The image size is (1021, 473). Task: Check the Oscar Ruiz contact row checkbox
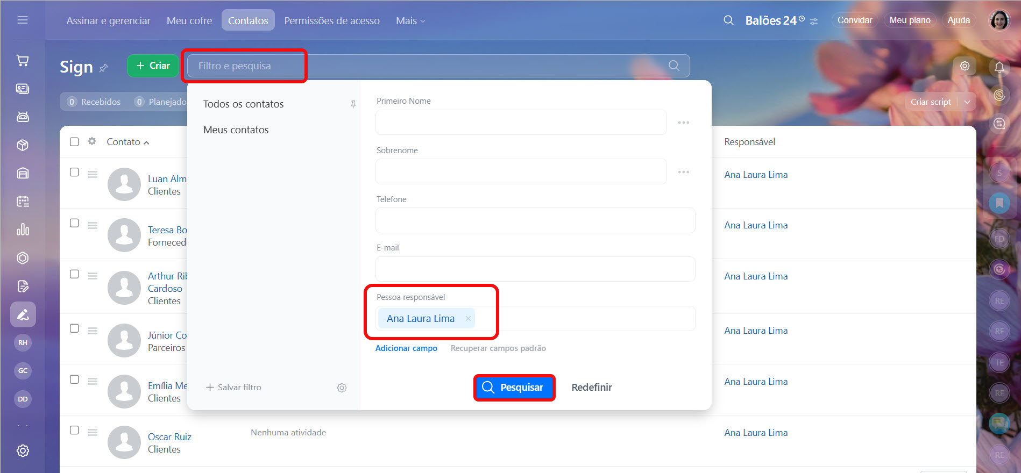click(x=74, y=431)
